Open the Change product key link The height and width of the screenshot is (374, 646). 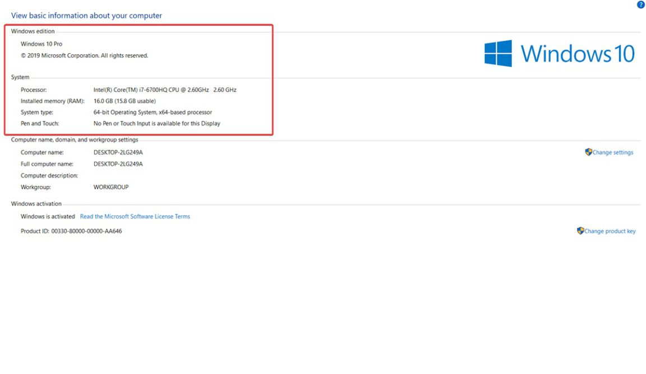pyautogui.click(x=610, y=231)
